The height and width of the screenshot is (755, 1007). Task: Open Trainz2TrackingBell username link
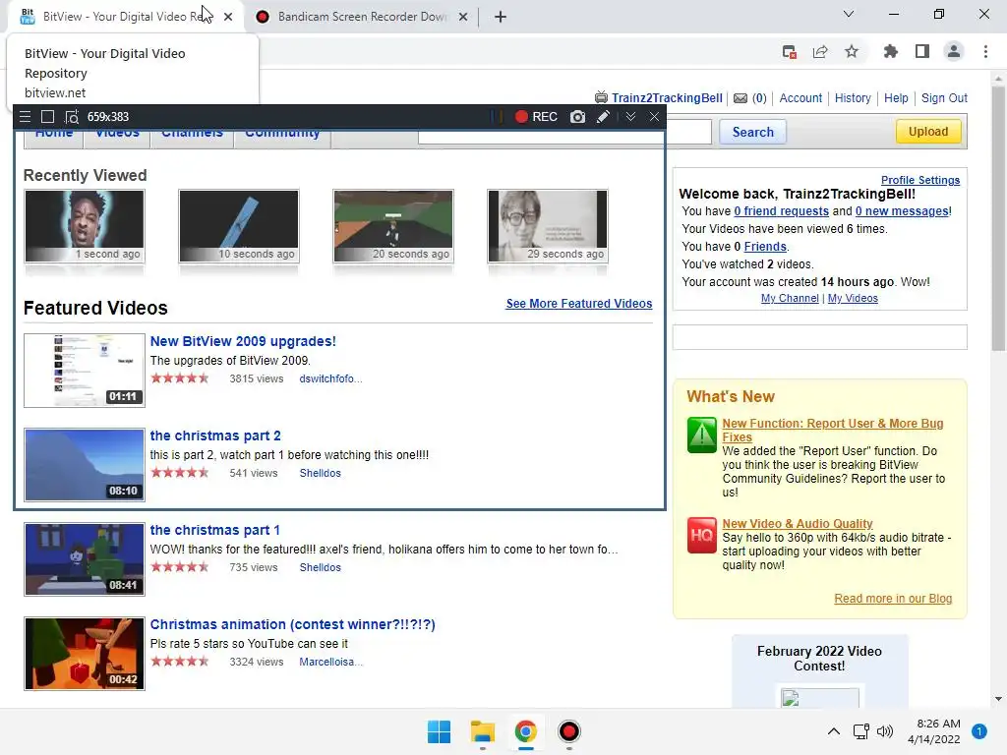pos(667,98)
